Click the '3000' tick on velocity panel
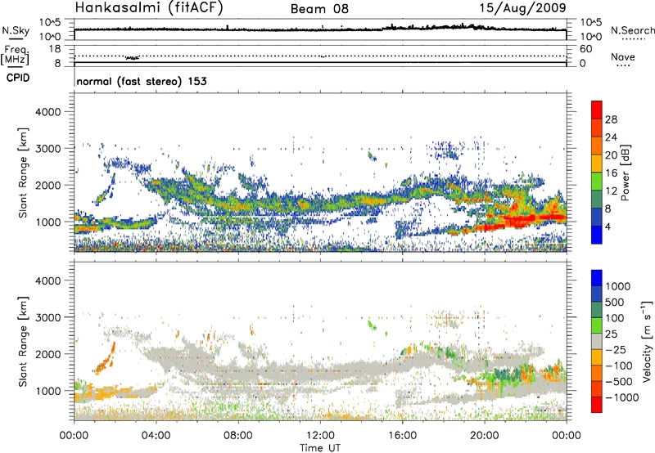This screenshot has width=655, height=453. [x=47, y=317]
